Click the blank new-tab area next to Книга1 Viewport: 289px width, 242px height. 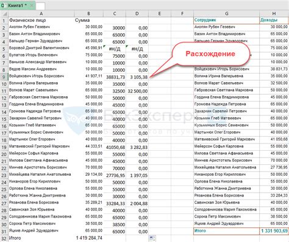coord(40,6)
